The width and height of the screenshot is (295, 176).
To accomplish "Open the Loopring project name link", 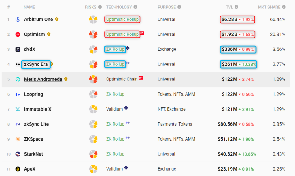I will [33, 94].
